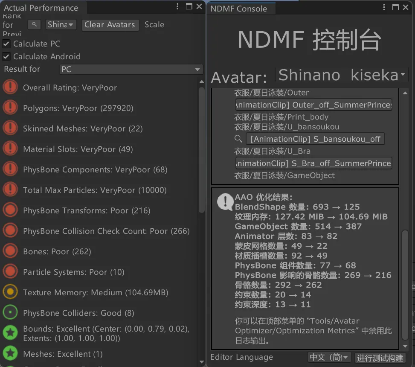Click the 纹理内存 127.42 MiB line

[x=311, y=217]
